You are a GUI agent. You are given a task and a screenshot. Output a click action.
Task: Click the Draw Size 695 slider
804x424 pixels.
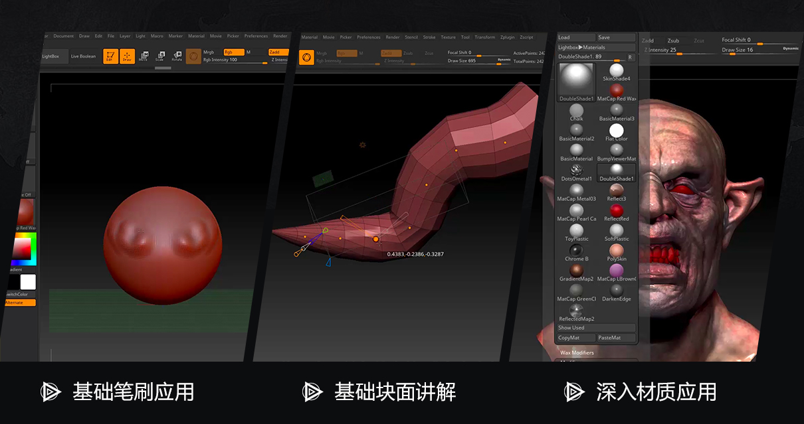(478, 61)
